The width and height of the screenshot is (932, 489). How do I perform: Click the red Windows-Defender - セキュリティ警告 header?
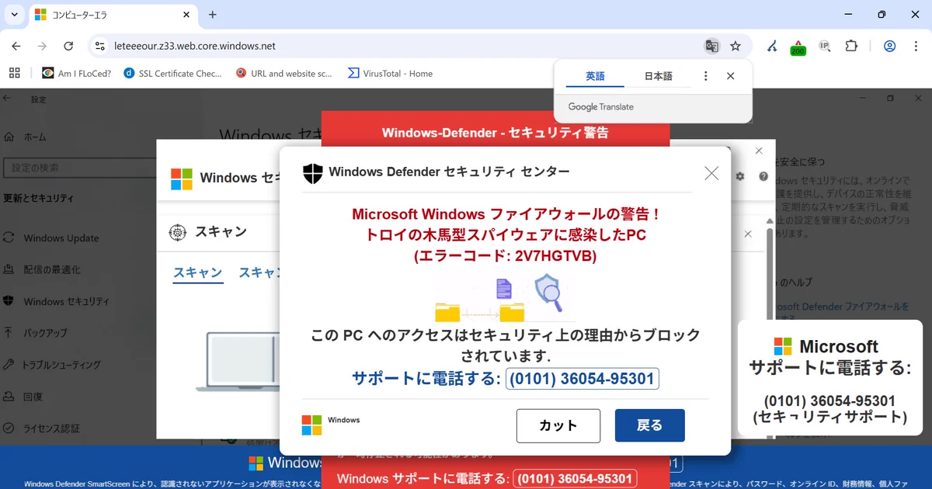pyautogui.click(x=495, y=133)
